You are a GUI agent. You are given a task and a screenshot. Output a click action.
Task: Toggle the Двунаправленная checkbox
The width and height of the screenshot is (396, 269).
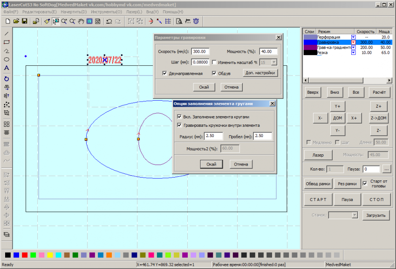(165, 73)
